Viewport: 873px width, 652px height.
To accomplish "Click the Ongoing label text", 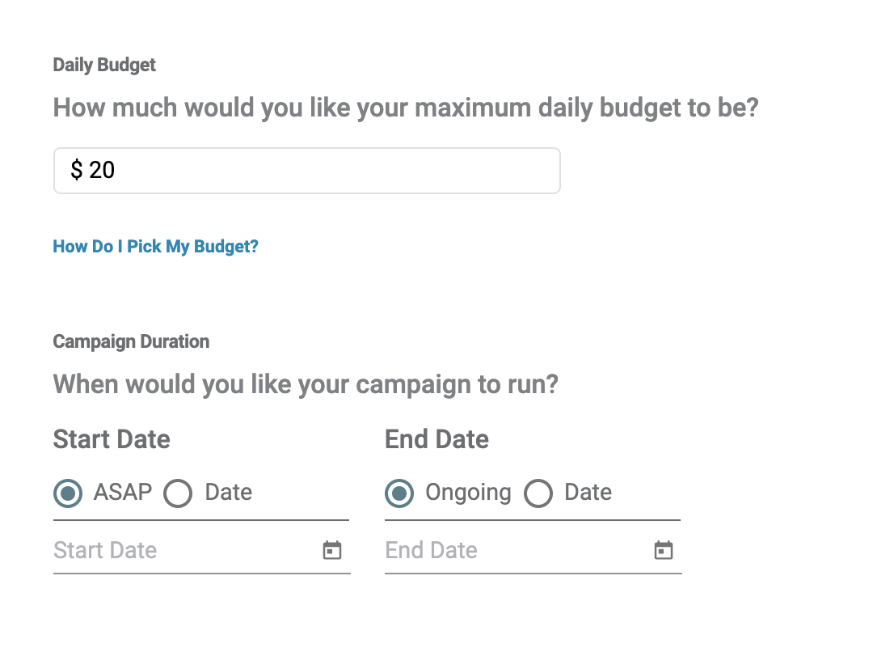I will coord(468,493).
